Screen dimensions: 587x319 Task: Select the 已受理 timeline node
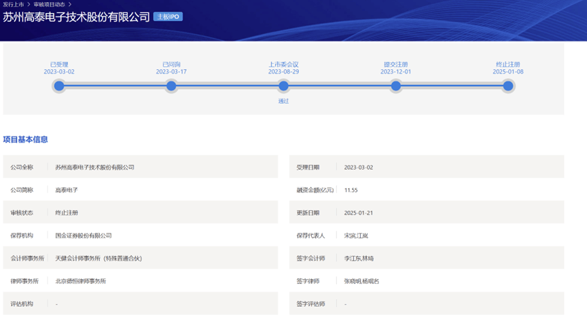click(59, 86)
